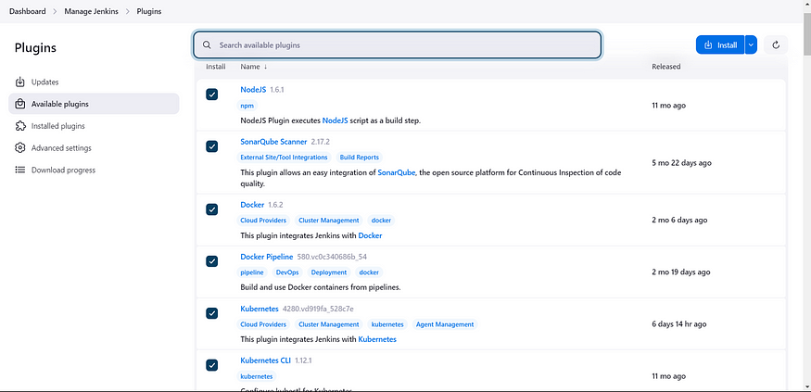The width and height of the screenshot is (811, 392).
Task: Open the Install button dropdown arrow
Action: [x=751, y=45]
